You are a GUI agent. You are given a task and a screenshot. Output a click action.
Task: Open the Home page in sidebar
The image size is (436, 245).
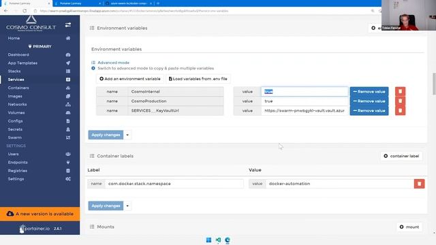[14, 38]
